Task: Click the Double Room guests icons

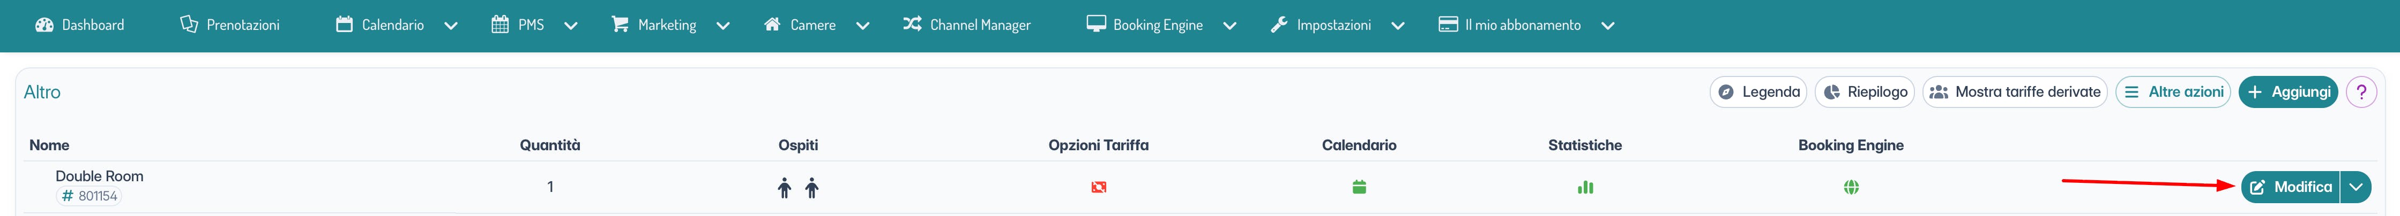Action: pyautogui.click(x=797, y=188)
